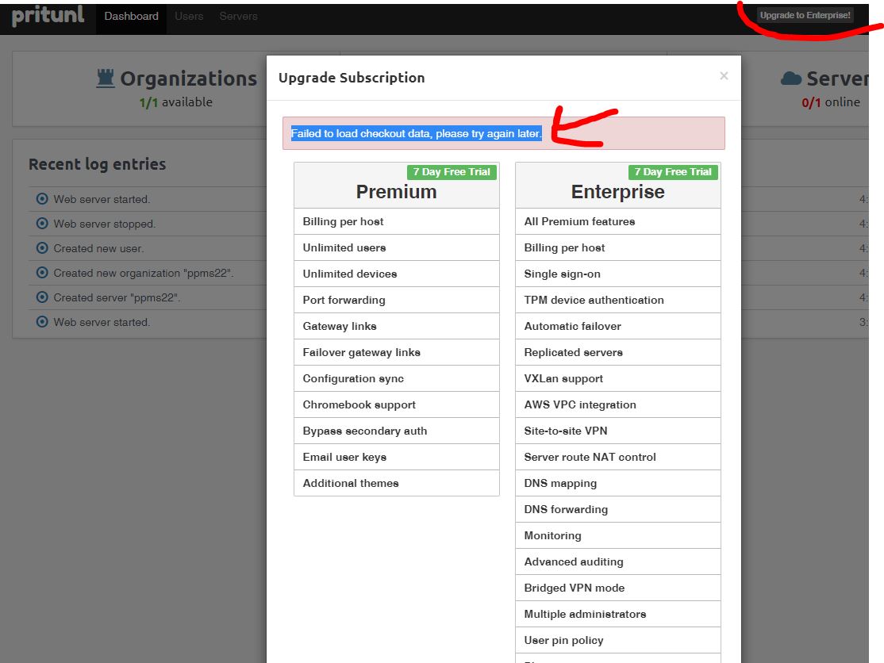The height and width of the screenshot is (663, 884).
Task: Select the Premium plan heading
Action: 396,192
